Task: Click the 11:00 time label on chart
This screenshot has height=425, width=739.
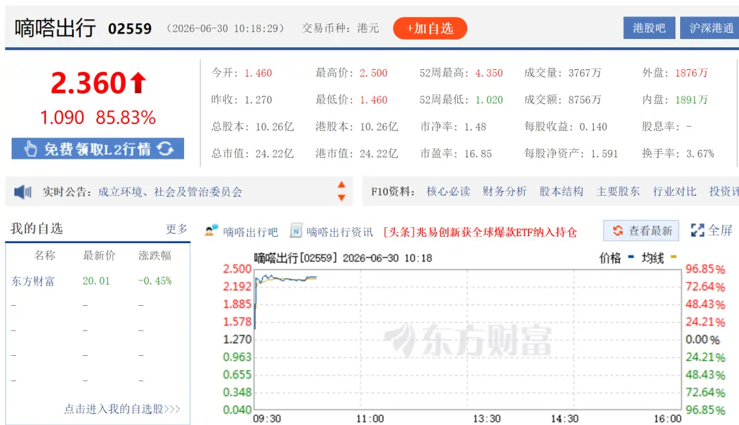Action: tap(369, 418)
